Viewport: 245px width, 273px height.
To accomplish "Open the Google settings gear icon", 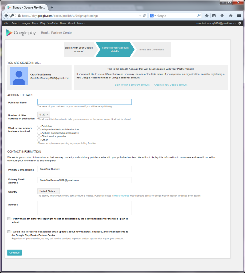I will click(x=240, y=23).
